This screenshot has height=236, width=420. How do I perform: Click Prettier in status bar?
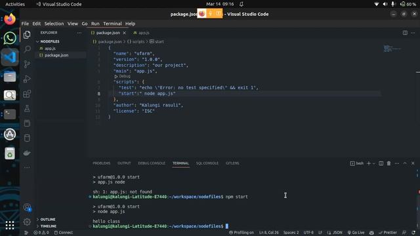(388, 233)
